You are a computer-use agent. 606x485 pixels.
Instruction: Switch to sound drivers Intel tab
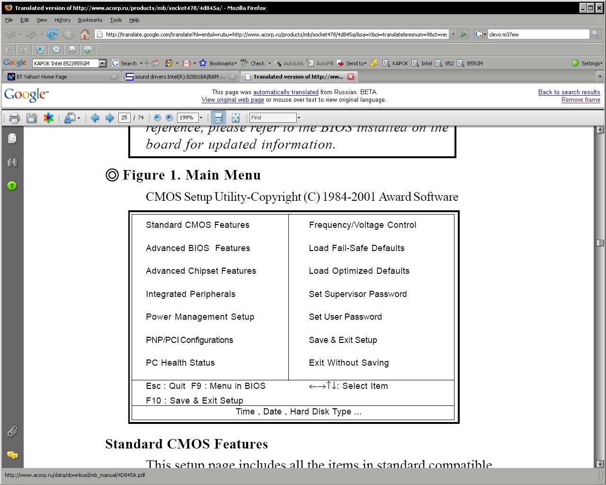click(180, 76)
